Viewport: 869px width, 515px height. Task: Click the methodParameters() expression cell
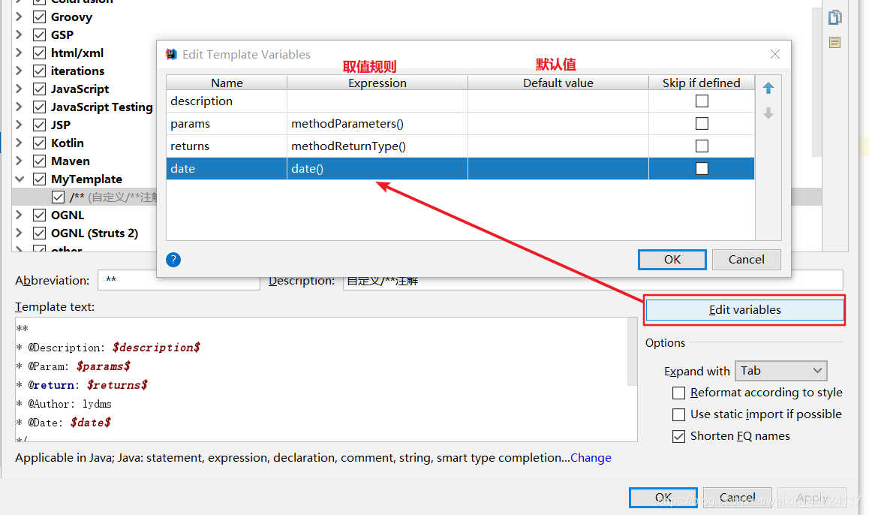click(x=377, y=124)
